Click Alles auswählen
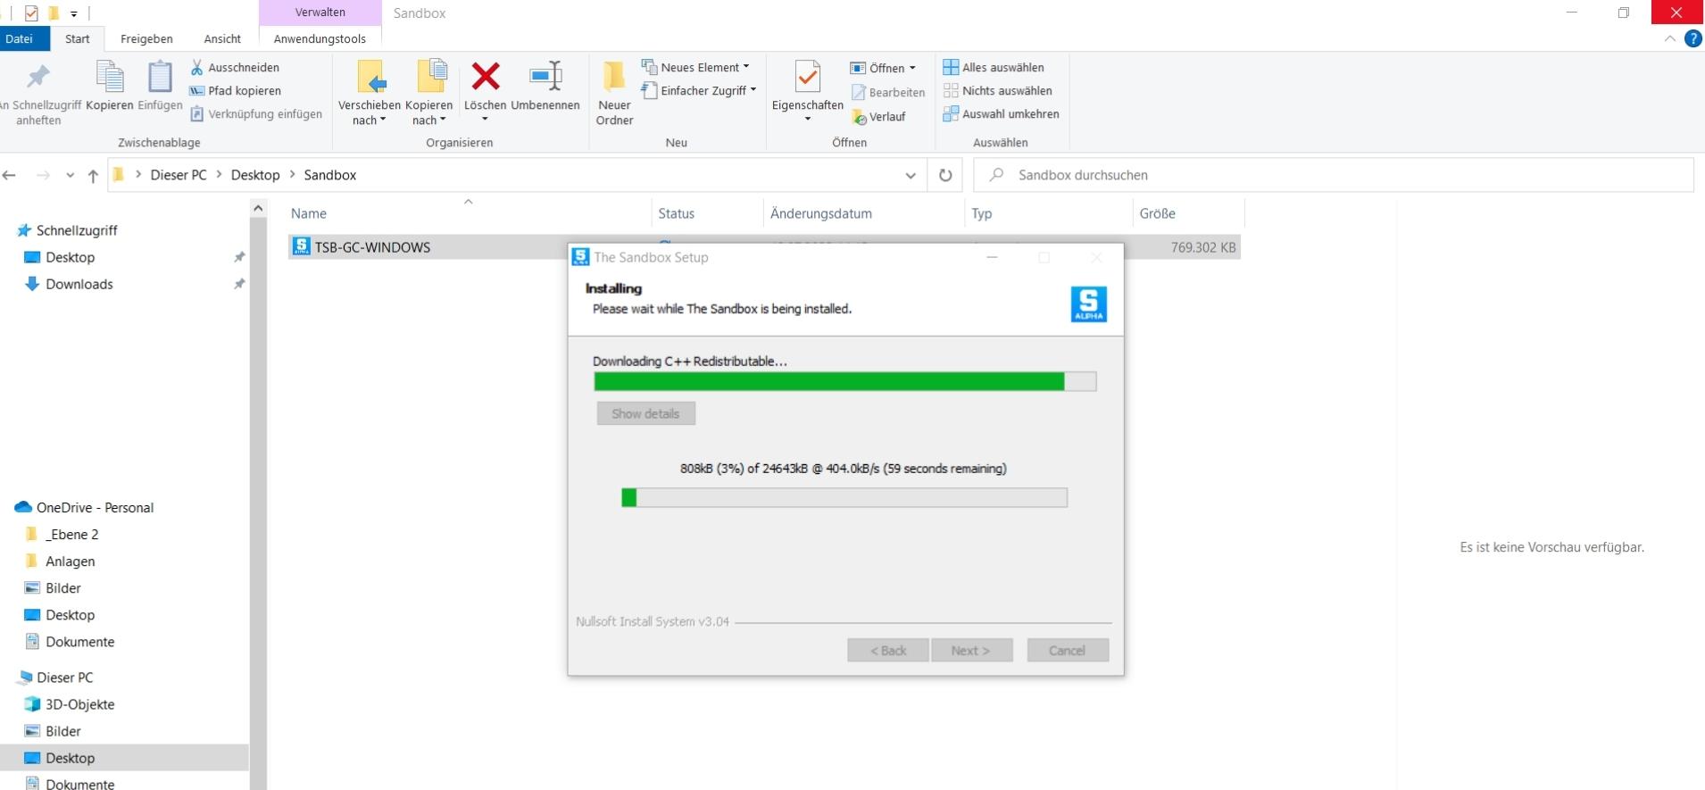 (994, 67)
